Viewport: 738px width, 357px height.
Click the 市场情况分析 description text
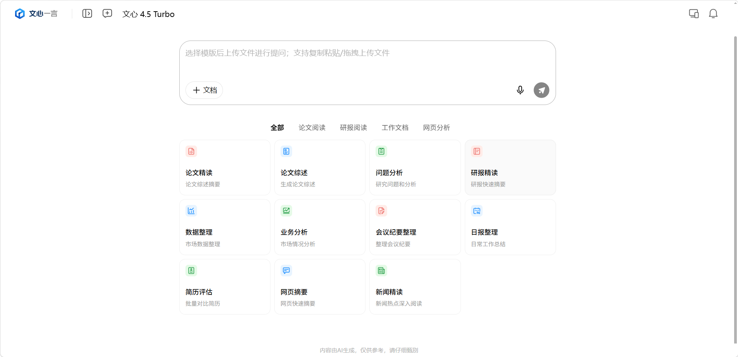tap(298, 244)
